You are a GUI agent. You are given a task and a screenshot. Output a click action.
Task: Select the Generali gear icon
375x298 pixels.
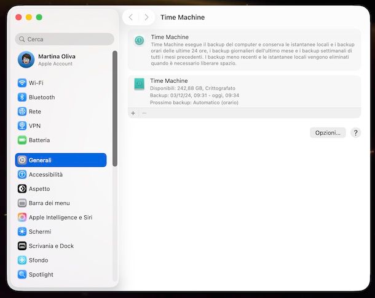click(x=22, y=160)
